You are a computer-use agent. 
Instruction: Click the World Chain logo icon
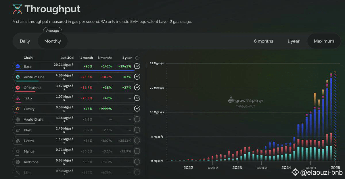click(18, 120)
